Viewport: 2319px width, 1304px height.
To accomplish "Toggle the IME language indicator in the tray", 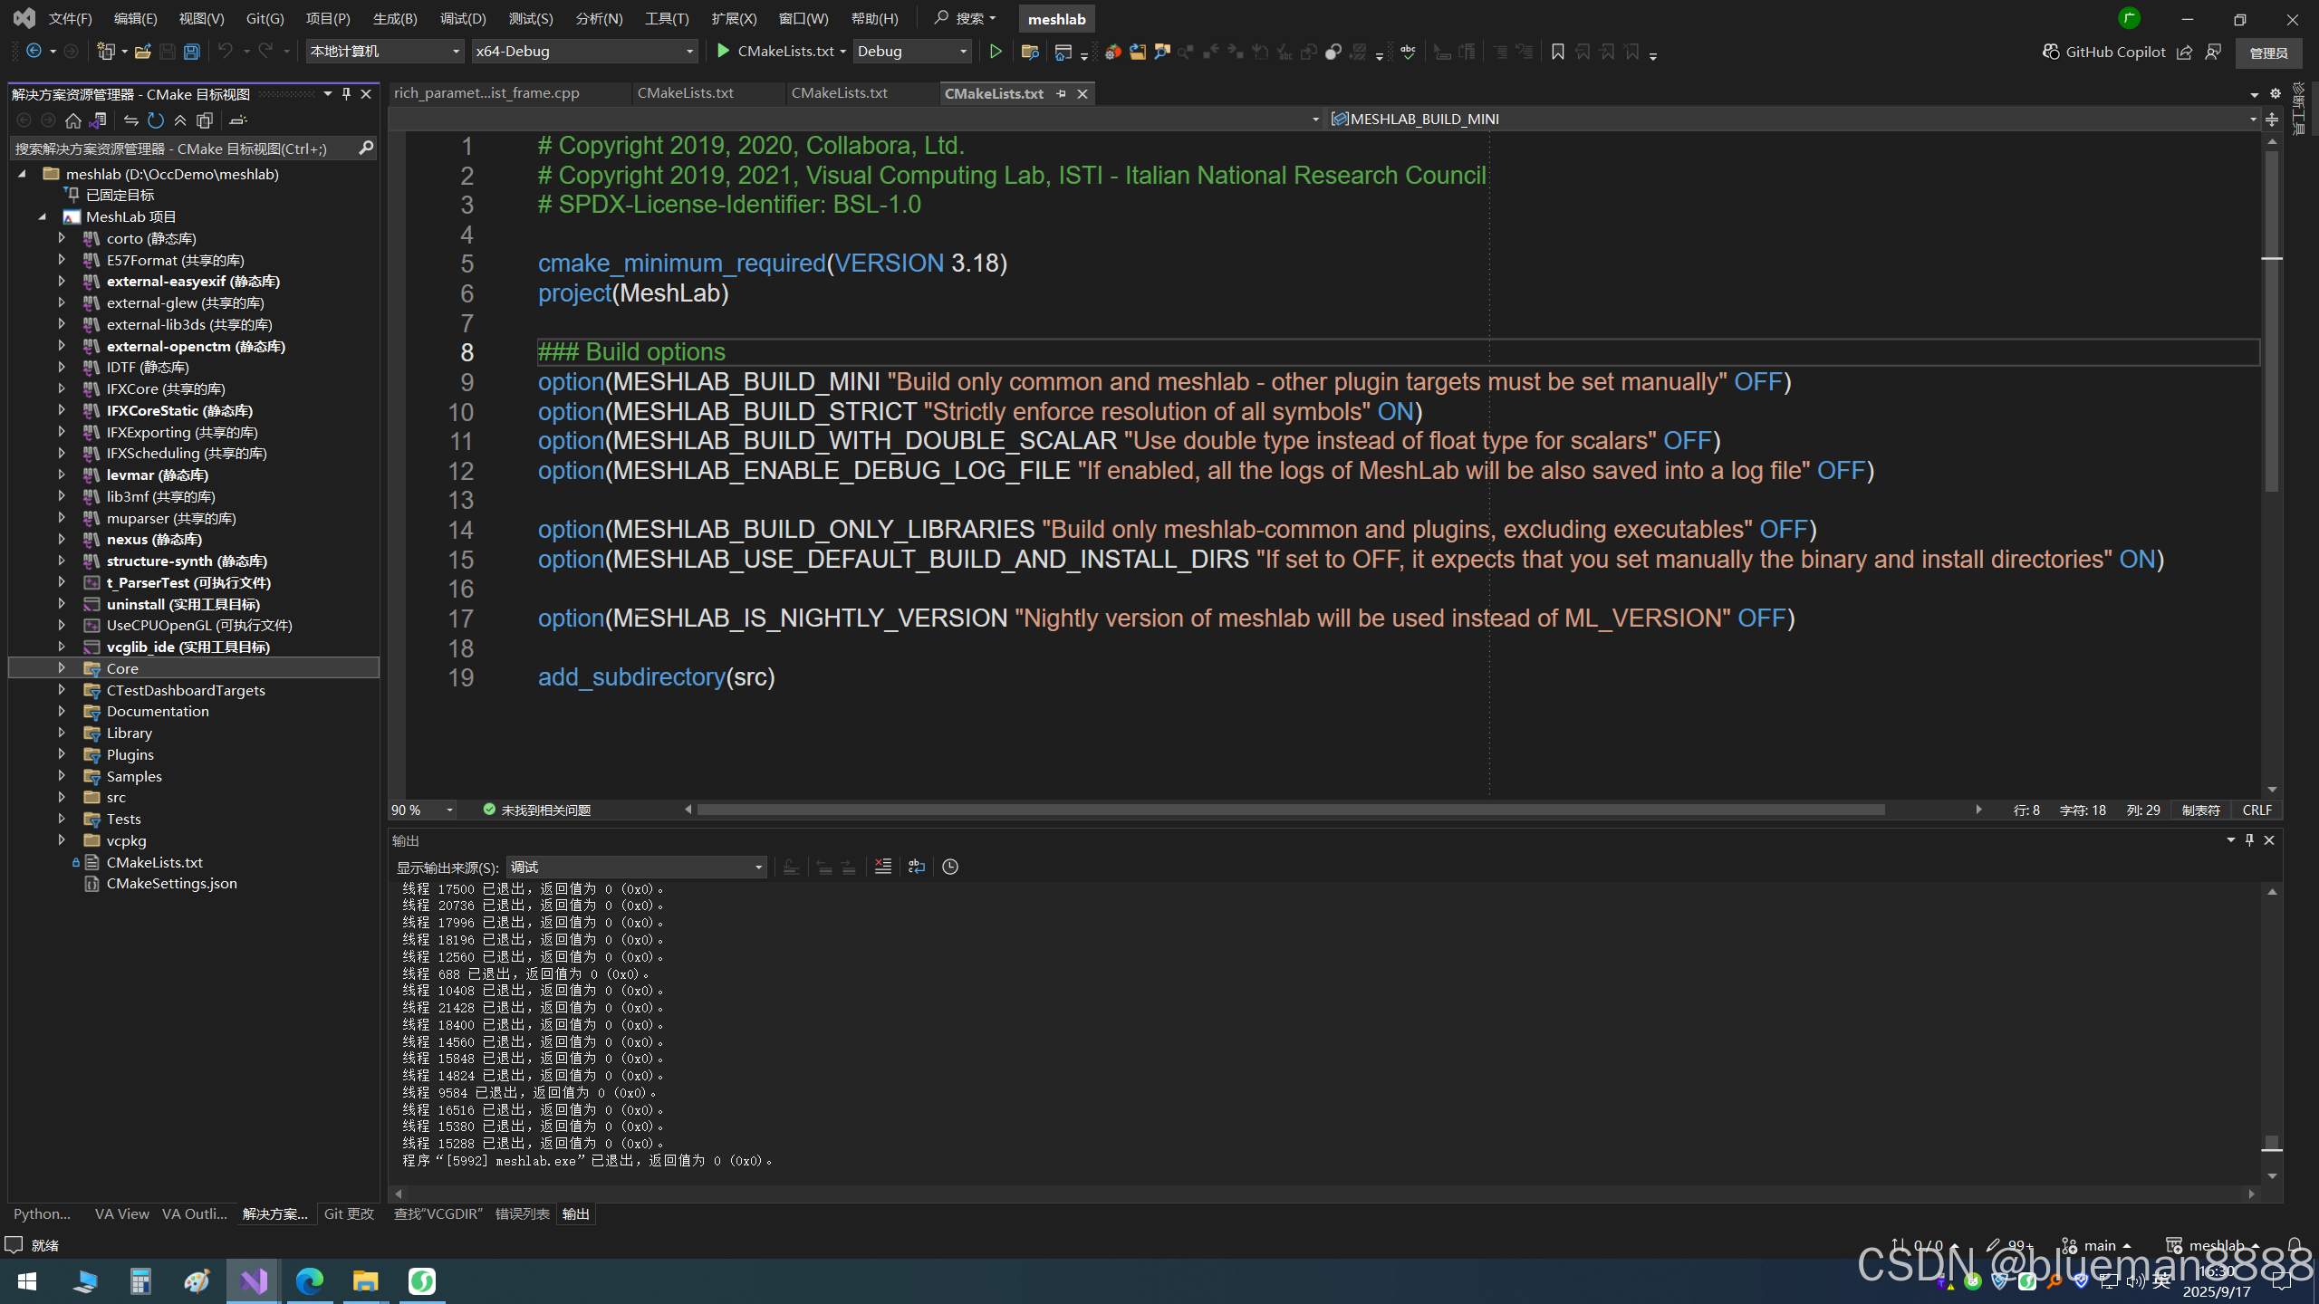I will [2162, 1280].
